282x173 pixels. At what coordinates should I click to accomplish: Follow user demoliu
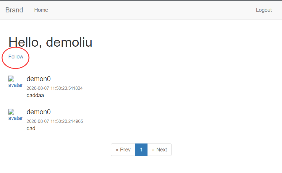[x=16, y=57]
